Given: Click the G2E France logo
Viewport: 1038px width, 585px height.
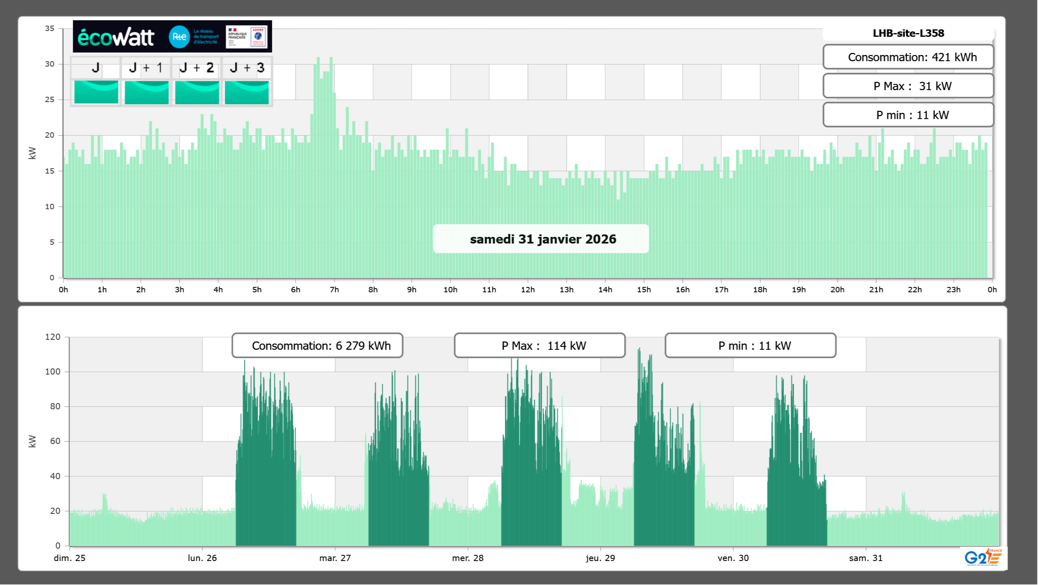Looking at the screenshot, I should 983,557.
